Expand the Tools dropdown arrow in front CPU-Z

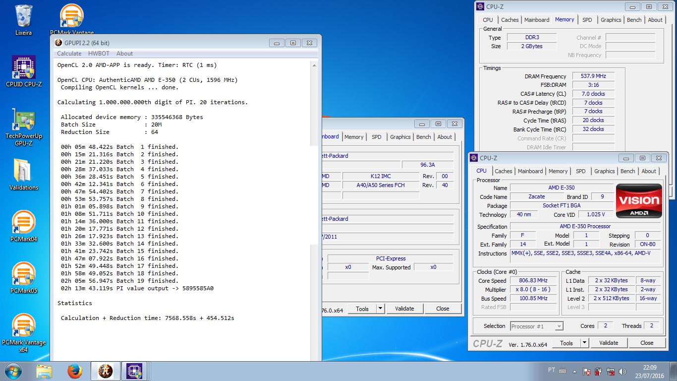(584, 343)
